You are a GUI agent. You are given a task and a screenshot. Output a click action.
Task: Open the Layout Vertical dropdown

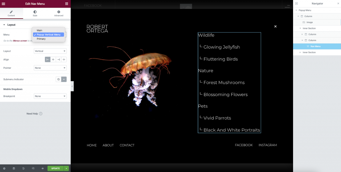click(50, 51)
